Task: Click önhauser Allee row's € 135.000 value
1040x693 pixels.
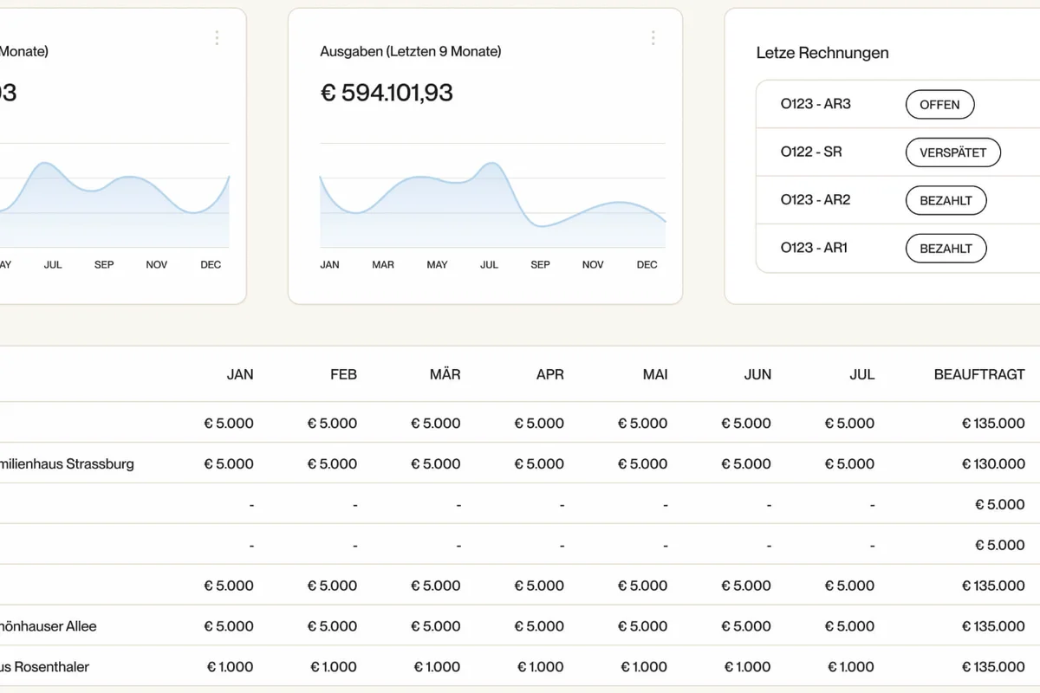Action: tap(993, 626)
